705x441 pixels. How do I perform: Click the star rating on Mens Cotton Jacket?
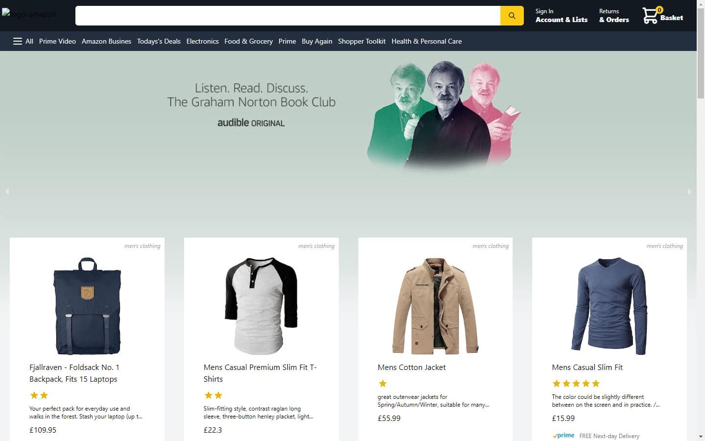[382, 383]
